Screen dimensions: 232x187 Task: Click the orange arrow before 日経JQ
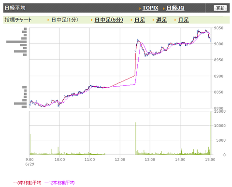164,8
